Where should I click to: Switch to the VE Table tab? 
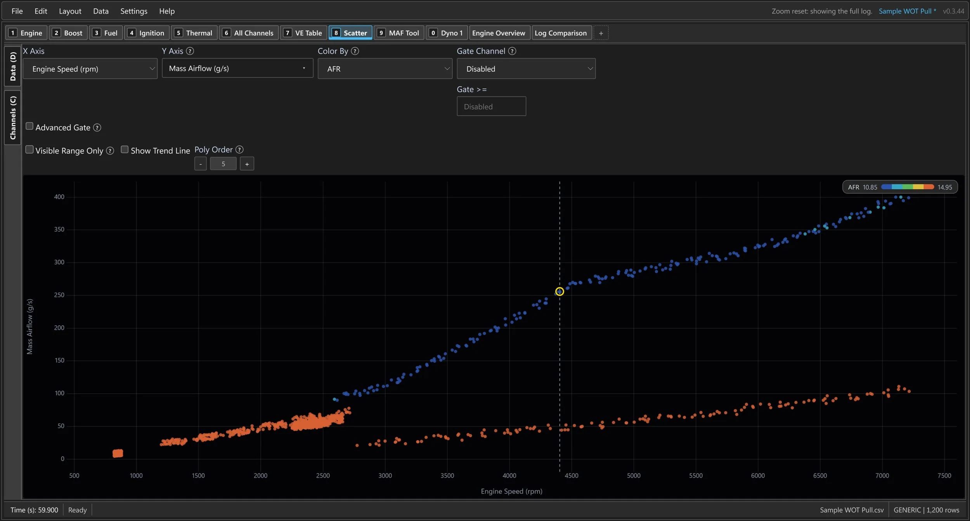(304, 33)
